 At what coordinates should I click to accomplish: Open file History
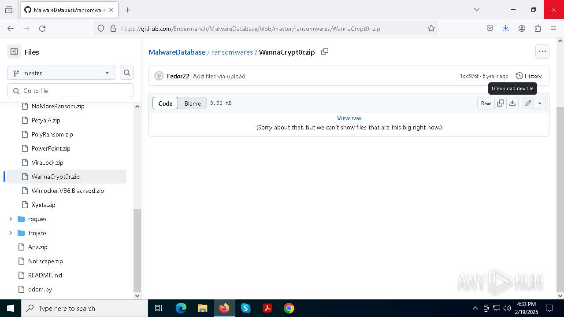(528, 76)
